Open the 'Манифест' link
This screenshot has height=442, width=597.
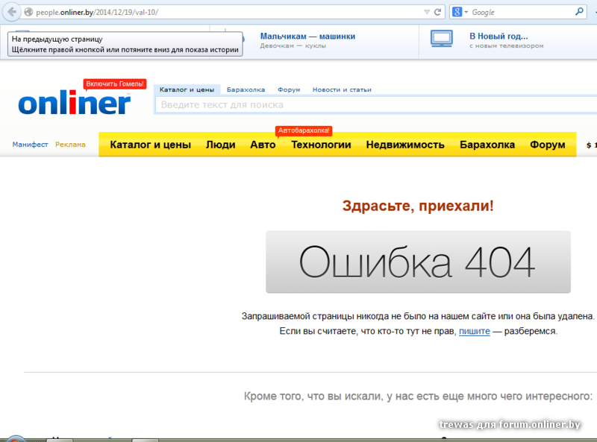tap(30, 145)
